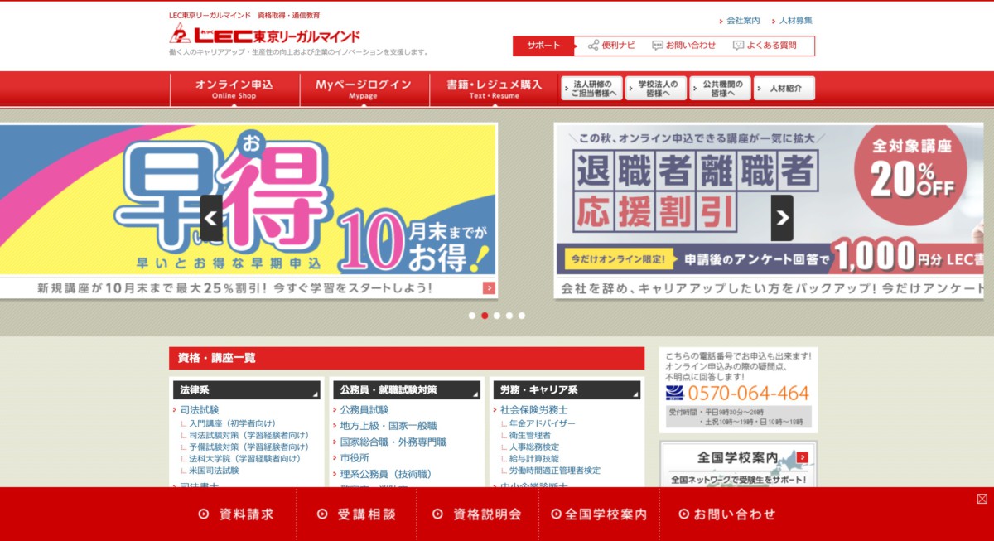994x541 pixels.
Task: Select the second (active) carousel dot
Action: pos(485,316)
